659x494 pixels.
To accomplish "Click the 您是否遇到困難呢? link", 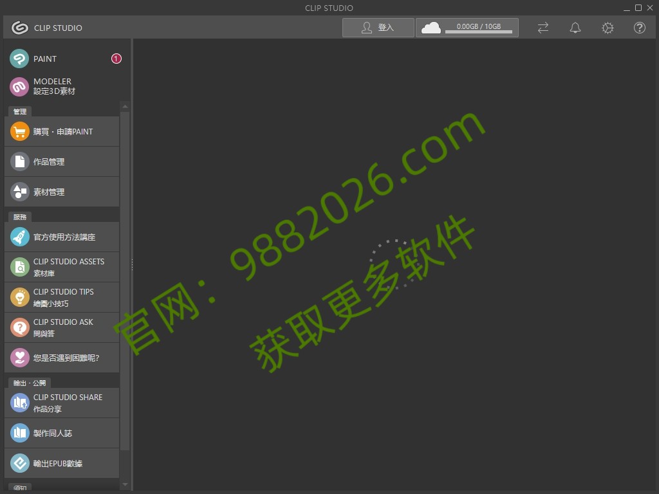I will tap(66, 358).
